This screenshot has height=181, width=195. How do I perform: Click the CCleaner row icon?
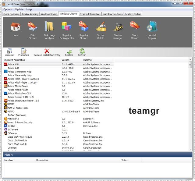5,133
